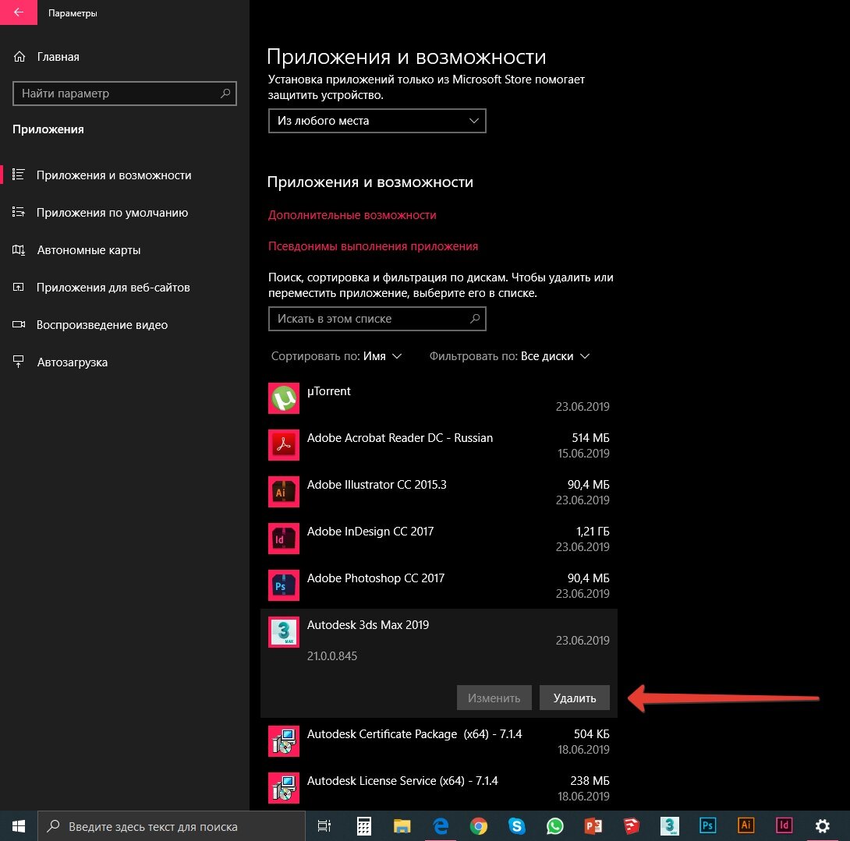Open the Фильтровать по: Все диски dropdown
The image size is (850, 841).
[509, 356]
